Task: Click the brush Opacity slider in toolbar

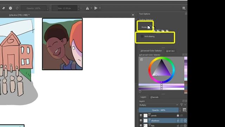Action: coord(34,8)
